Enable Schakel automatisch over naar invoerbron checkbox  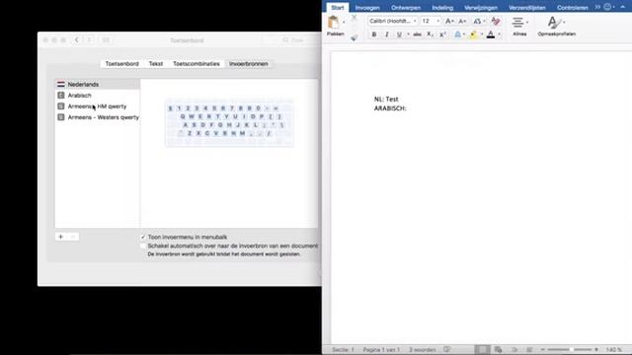pyautogui.click(x=143, y=246)
